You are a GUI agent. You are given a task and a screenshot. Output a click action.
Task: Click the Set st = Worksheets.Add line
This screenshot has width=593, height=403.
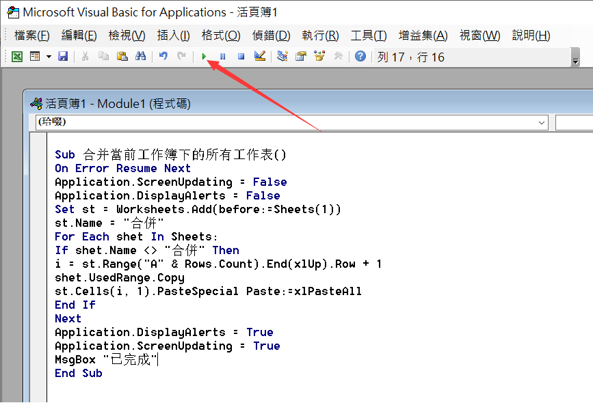tap(198, 209)
